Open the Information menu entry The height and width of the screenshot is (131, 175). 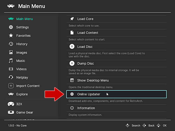click(x=86, y=108)
